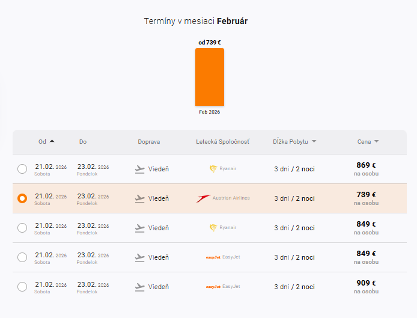Sort by the Od column arrow
The width and height of the screenshot is (417, 318).
click(52, 141)
